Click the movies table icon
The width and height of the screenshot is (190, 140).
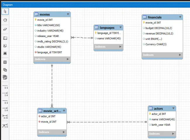tap(37, 14)
